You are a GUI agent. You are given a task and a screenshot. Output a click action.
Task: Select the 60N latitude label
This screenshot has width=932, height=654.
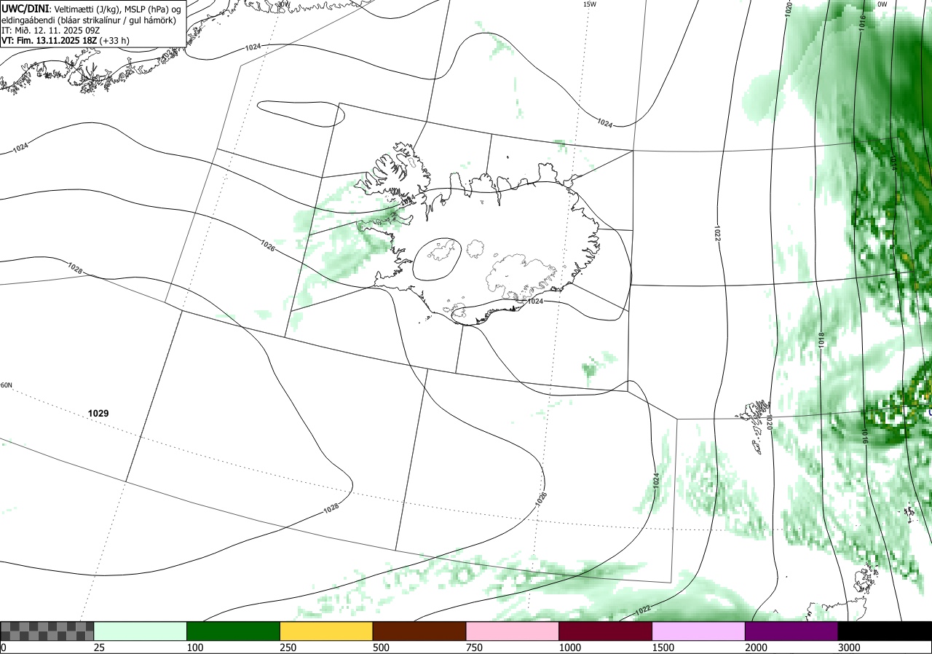(7, 385)
